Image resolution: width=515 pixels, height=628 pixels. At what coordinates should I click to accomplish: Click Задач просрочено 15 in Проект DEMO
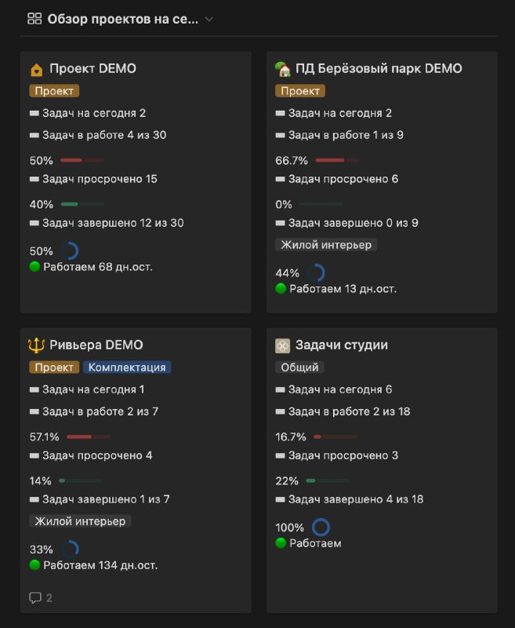pos(100,179)
